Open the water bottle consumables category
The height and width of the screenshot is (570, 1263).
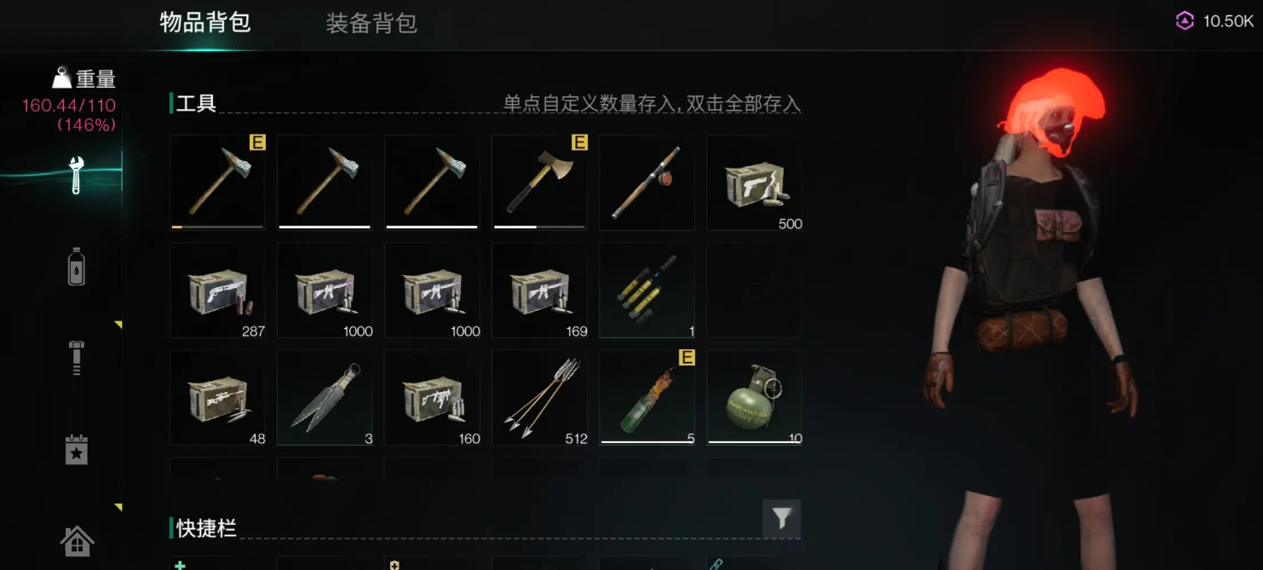pos(76,267)
